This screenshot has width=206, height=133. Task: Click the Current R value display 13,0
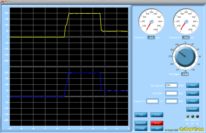(186, 37)
